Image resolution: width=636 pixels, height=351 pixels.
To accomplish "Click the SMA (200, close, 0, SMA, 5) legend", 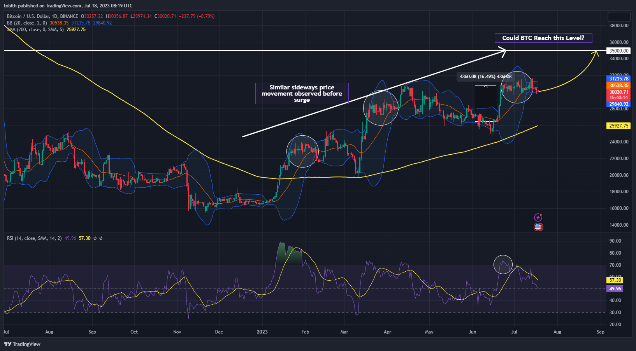I will point(35,30).
